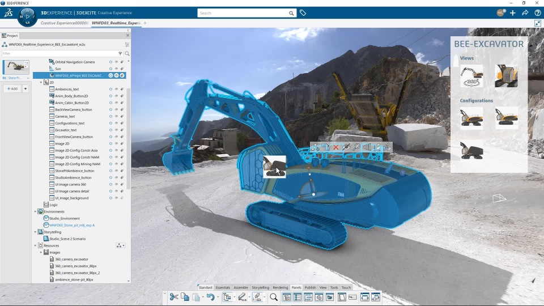Screen dimensions: 544x306
Task: Toggle visibility eye for Sun
Action: pyautogui.click(x=116, y=69)
